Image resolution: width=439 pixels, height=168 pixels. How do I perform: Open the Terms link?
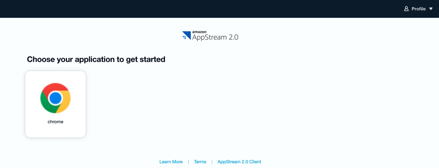point(200,162)
